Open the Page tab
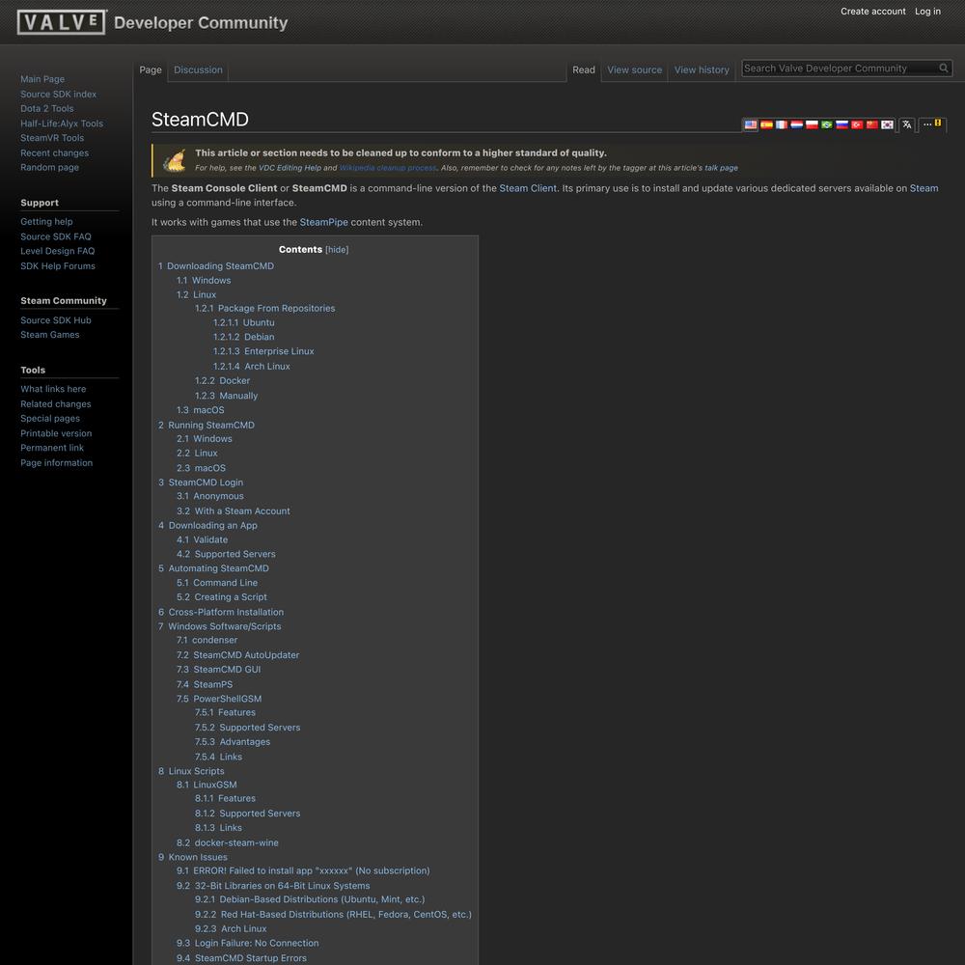 [151, 70]
